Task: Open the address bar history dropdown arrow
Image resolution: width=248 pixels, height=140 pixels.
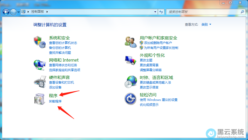Action: coord(155,12)
